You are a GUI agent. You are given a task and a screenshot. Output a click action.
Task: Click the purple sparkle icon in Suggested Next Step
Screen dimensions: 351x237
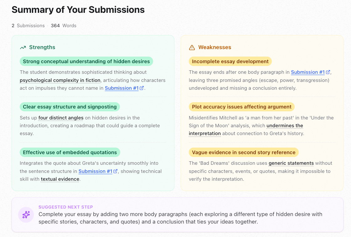pyautogui.click(x=26, y=215)
